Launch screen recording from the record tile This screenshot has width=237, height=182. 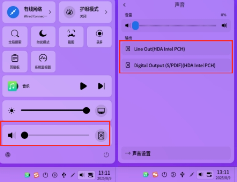click(x=100, y=37)
